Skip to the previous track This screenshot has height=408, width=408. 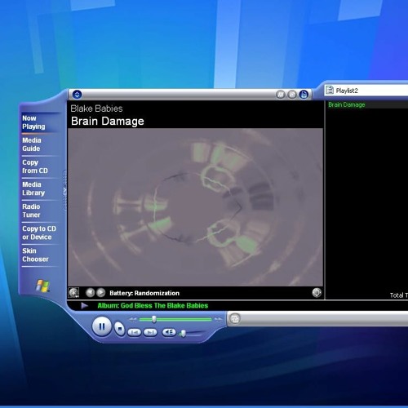(135, 332)
